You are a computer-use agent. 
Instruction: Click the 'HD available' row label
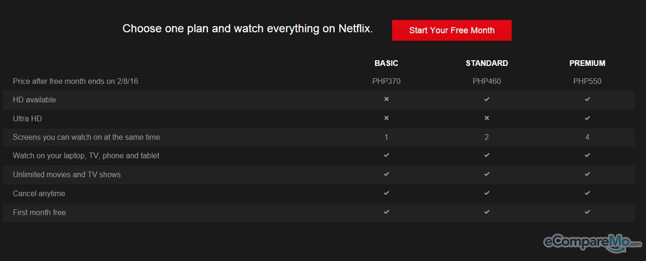pyautogui.click(x=34, y=100)
